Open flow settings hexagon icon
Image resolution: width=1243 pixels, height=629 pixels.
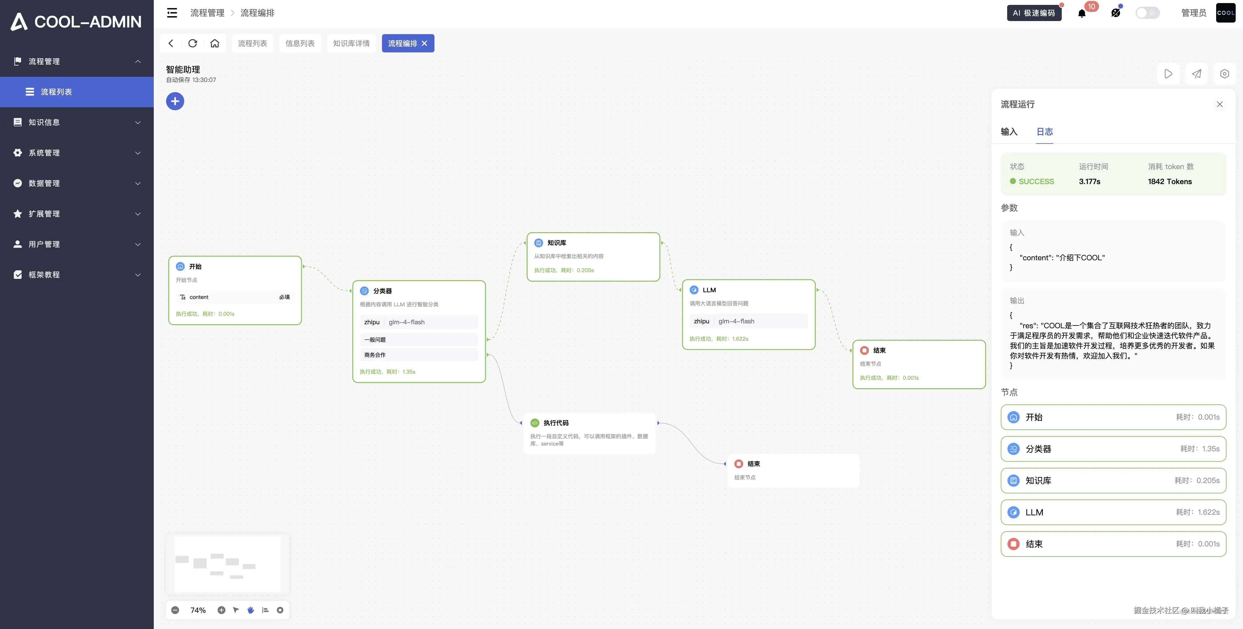coord(1224,74)
